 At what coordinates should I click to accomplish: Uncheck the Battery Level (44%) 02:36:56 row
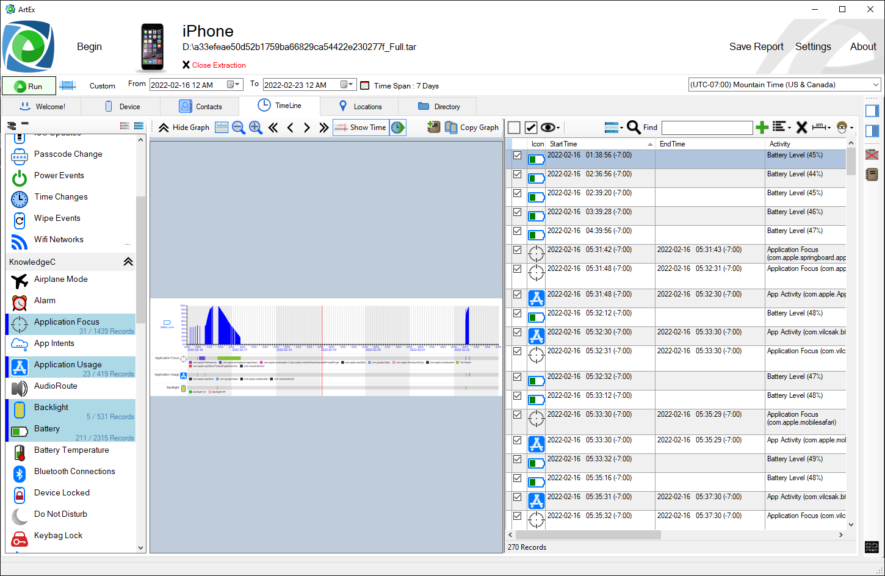pos(518,175)
